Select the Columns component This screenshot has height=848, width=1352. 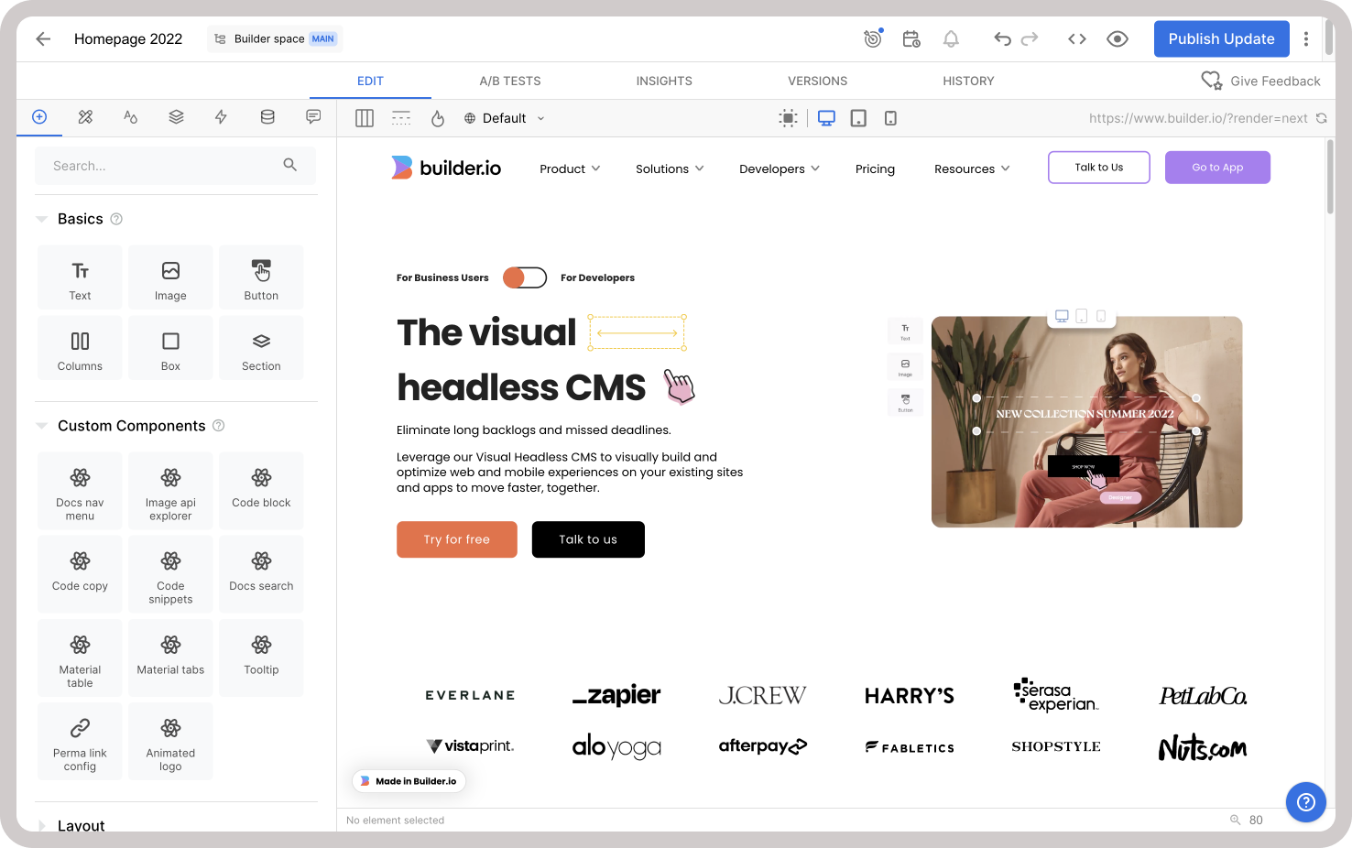(x=80, y=348)
